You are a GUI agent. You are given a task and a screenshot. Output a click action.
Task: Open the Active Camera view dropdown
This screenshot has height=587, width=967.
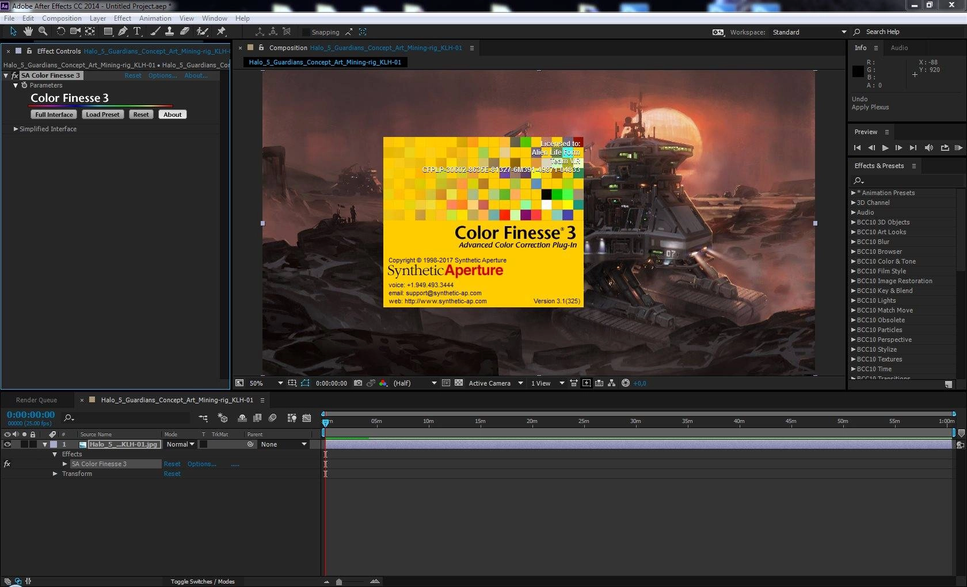point(496,383)
